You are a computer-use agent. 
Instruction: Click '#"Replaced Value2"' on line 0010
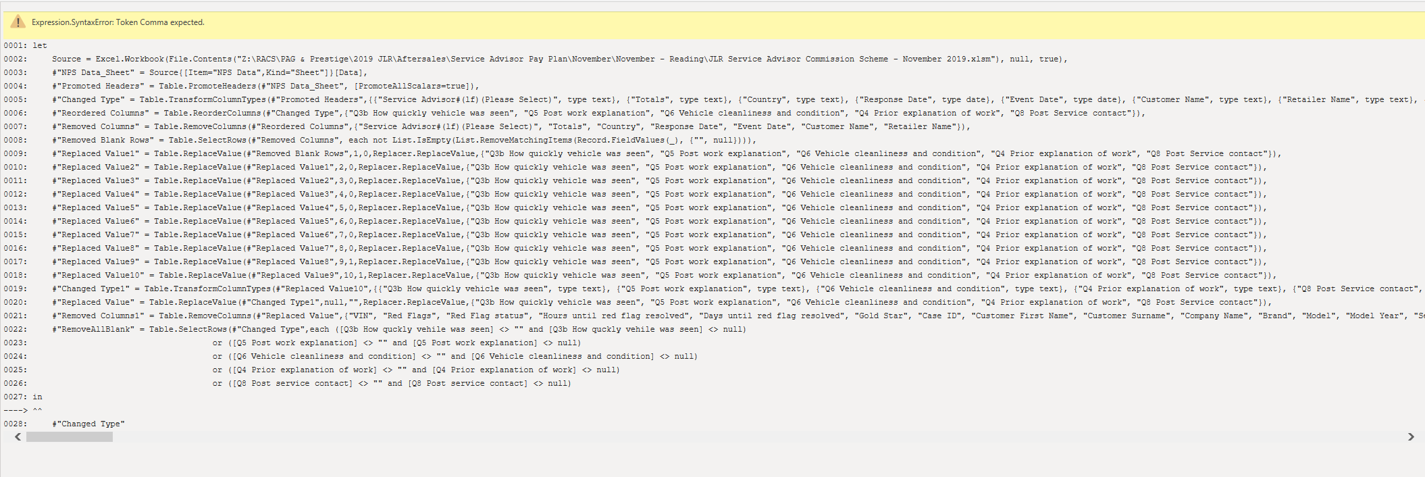click(x=96, y=167)
